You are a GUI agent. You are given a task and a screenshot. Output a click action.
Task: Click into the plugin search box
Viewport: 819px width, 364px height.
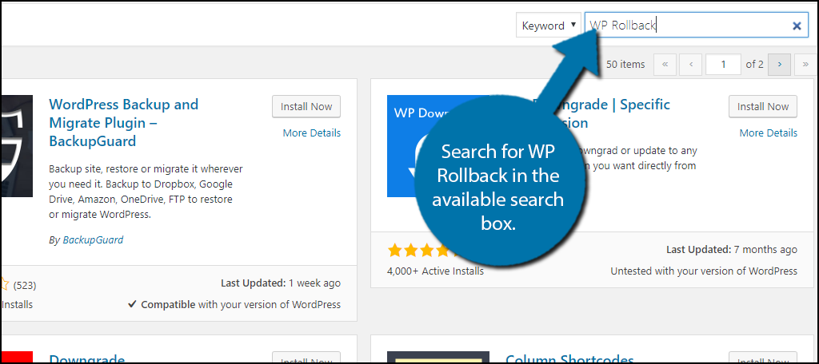pos(697,25)
